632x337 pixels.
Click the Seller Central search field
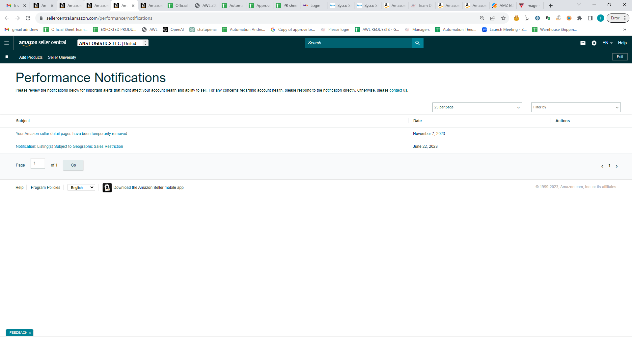(358, 43)
